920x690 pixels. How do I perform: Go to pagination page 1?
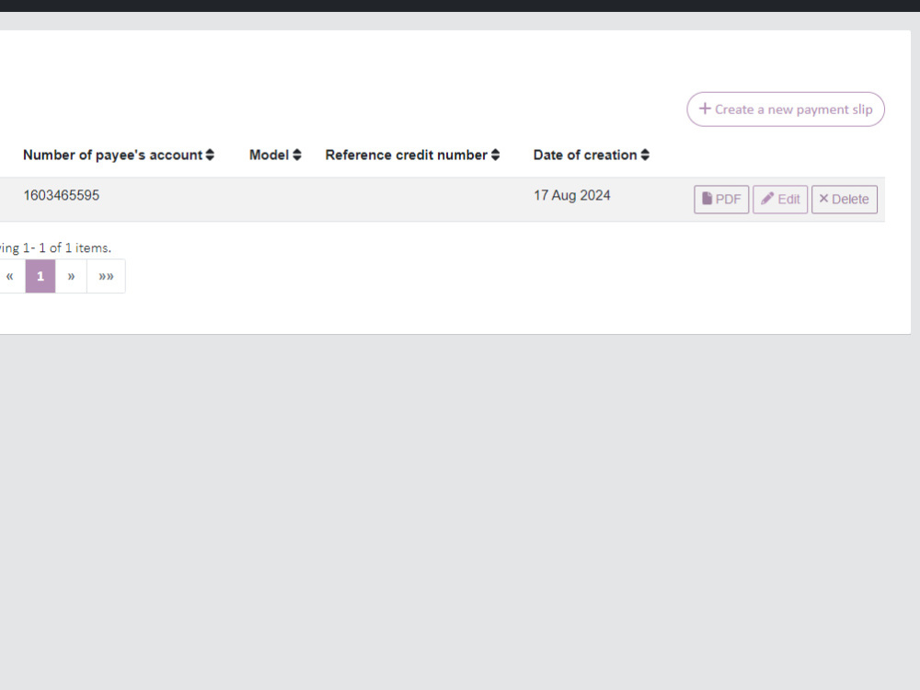pyautogui.click(x=40, y=276)
